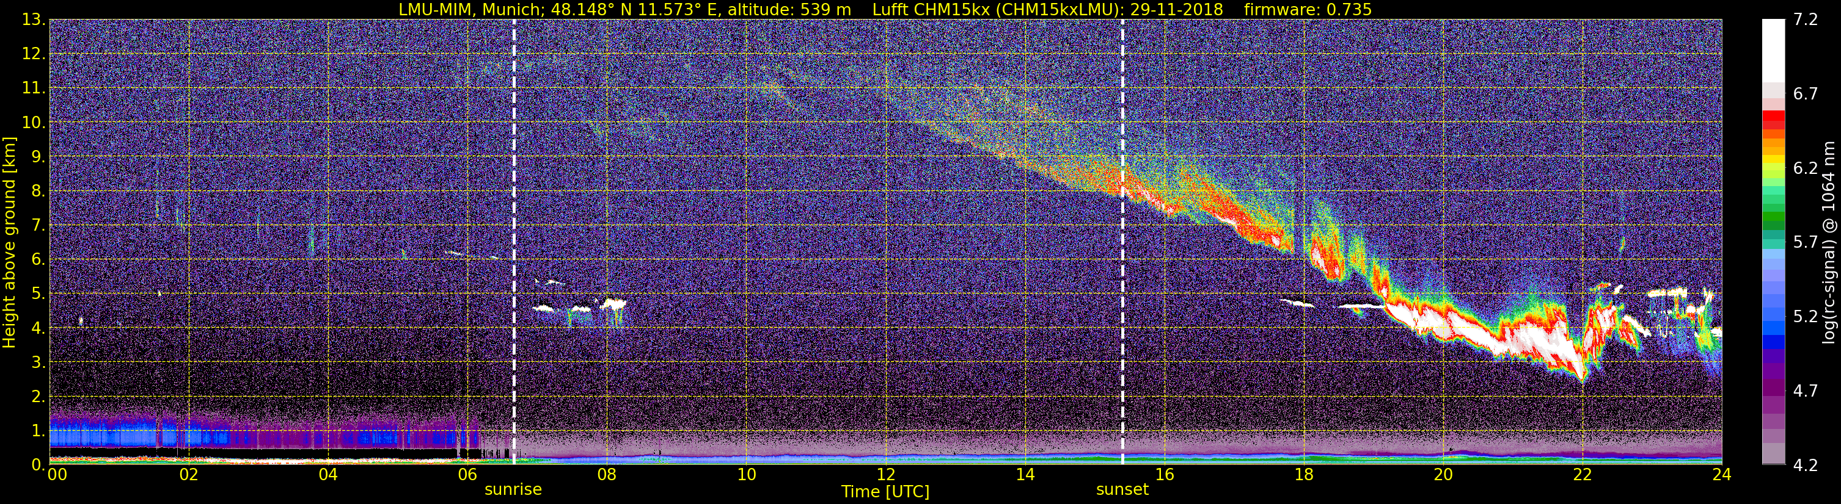The width and height of the screenshot is (1841, 504).
Task: Click the 6.7 colorbar tick label
Action: [1806, 93]
